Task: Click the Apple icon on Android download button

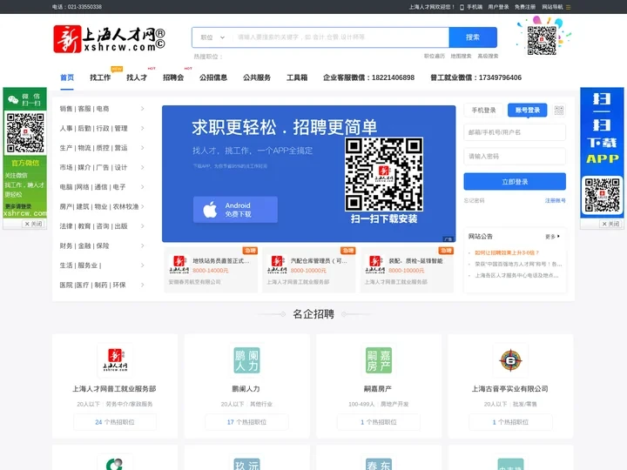Action: click(210, 210)
